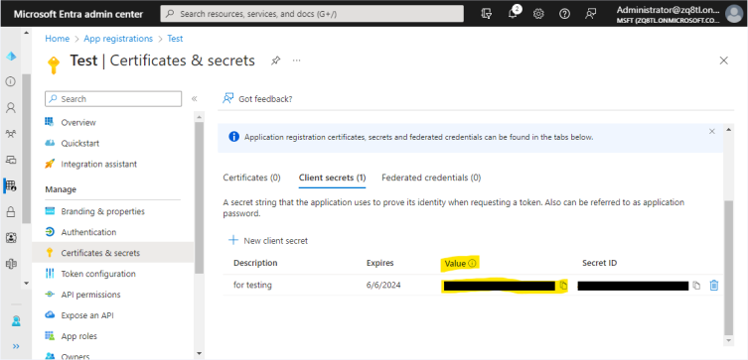Viewport: 748px width, 360px height.
Task: Open the notifications bell icon
Action: [x=513, y=13]
